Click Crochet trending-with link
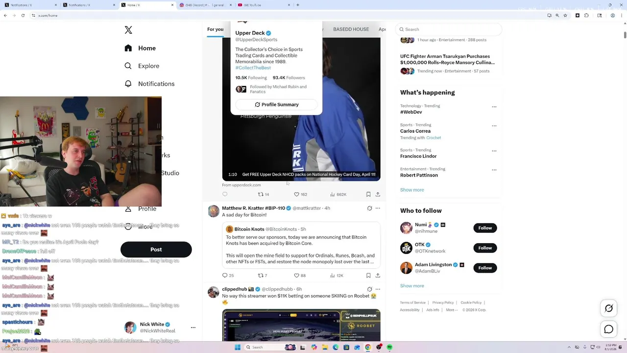 coord(434,138)
